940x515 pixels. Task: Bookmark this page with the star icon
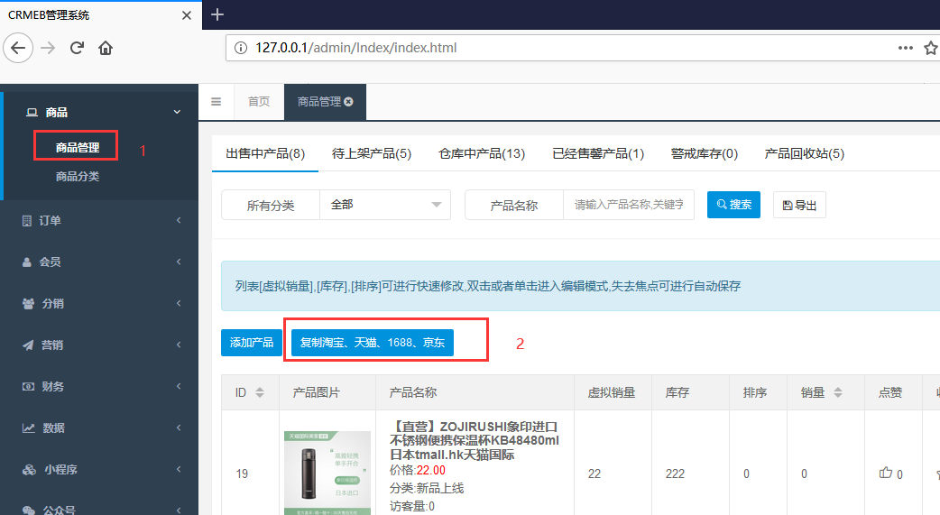point(931,48)
